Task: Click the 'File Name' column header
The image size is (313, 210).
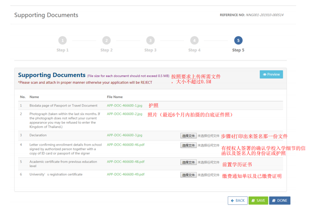Action: click(x=115, y=97)
